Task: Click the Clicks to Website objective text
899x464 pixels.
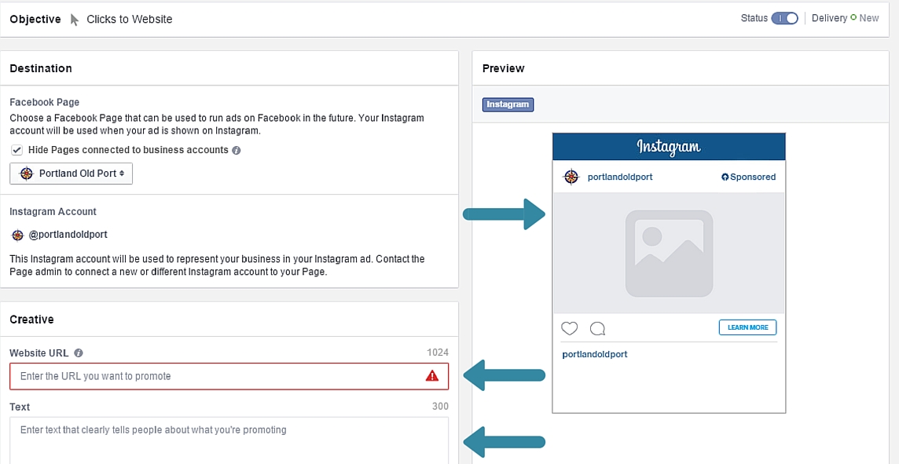Action: click(x=130, y=19)
